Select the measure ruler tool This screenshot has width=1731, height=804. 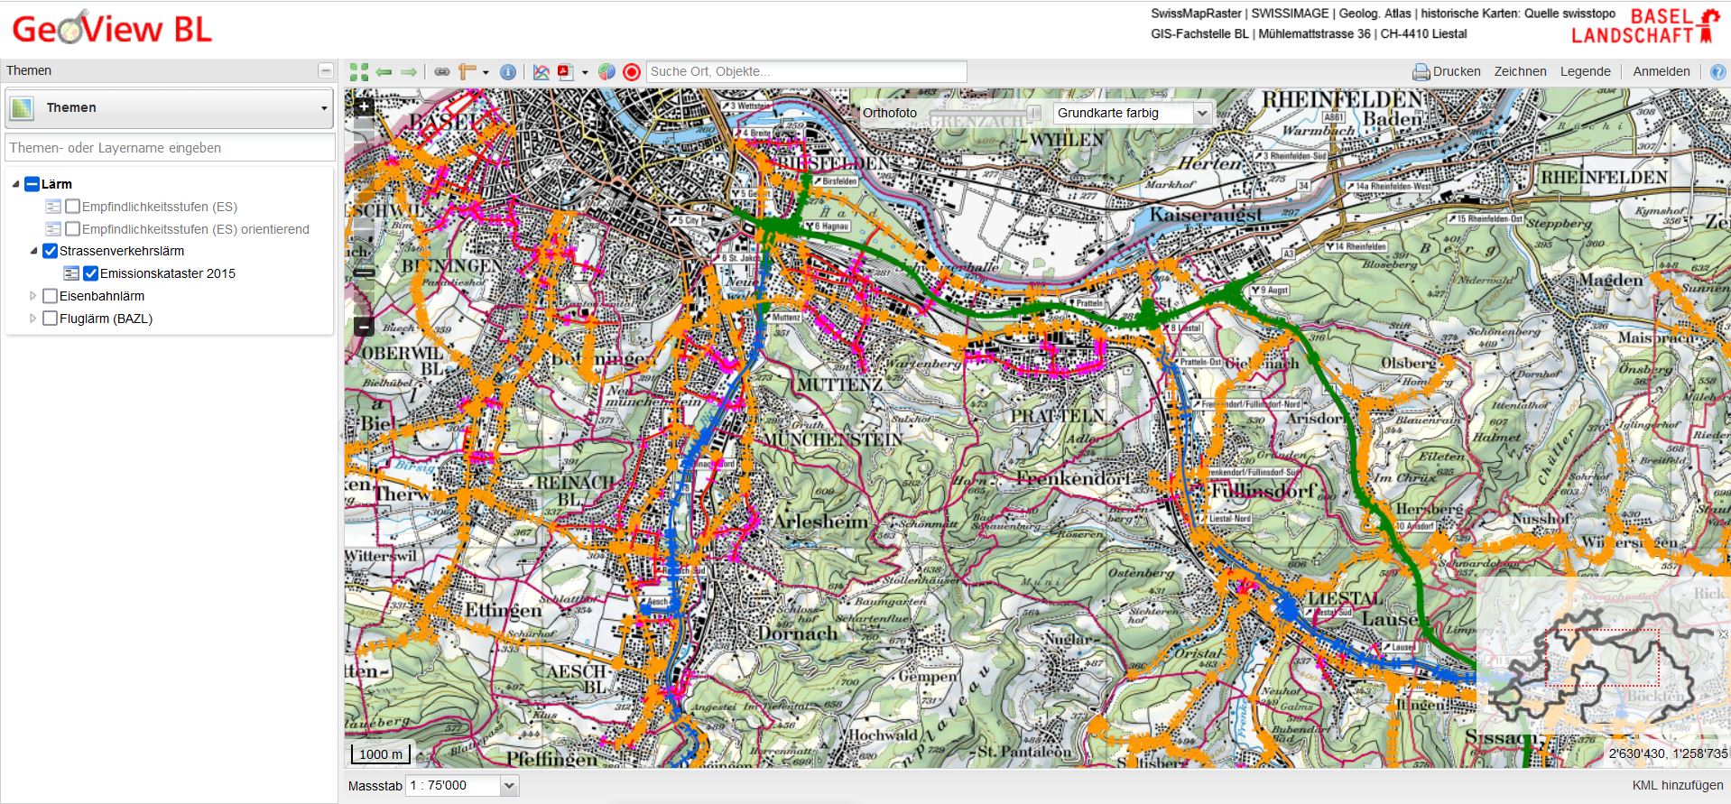pyautogui.click(x=467, y=72)
